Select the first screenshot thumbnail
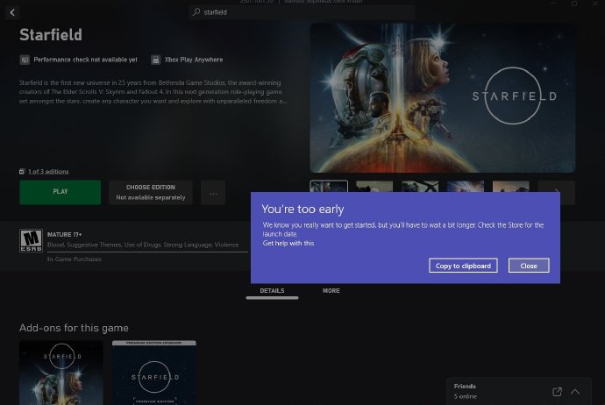Viewport: 605px width, 405px height. [329, 192]
